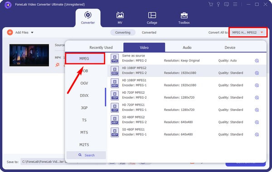
Task: Click the magic wand edit icon
Action: [x=57, y=65]
